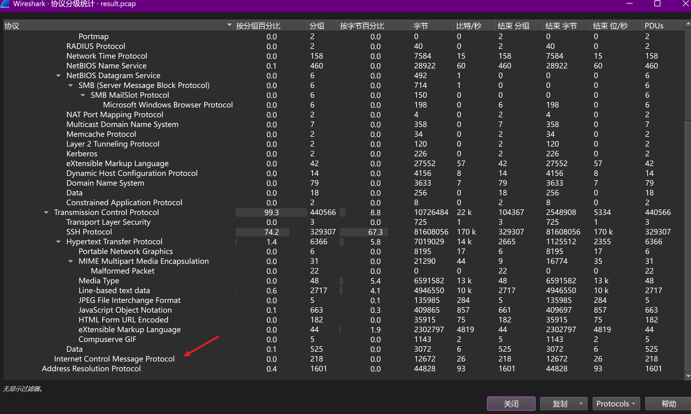This screenshot has width=691, height=414.
Task: Open the 复制 button dropdown arrow
Action: [581, 404]
